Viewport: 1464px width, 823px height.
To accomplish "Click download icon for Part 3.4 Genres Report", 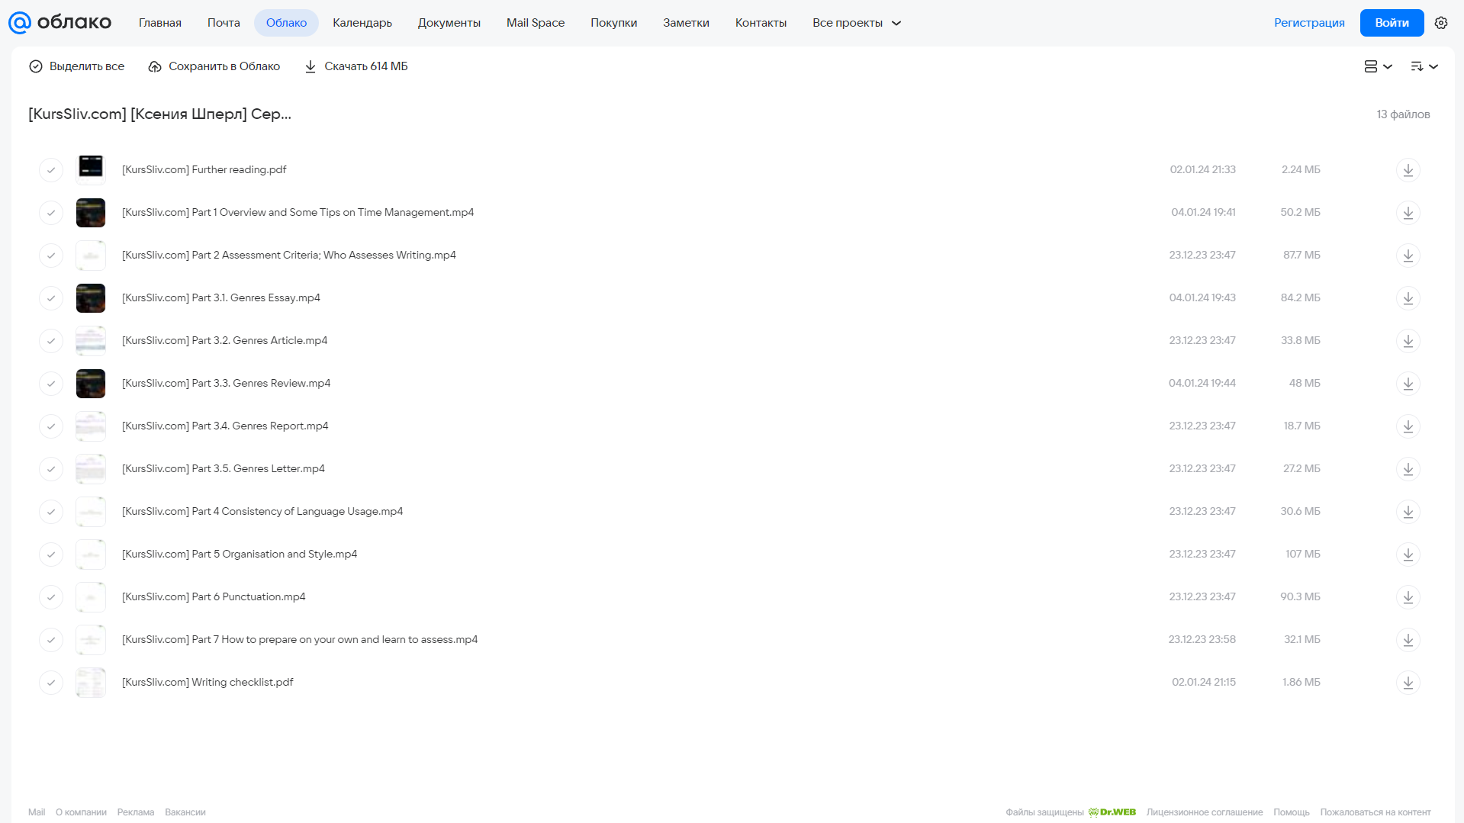I will (x=1408, y=426).
